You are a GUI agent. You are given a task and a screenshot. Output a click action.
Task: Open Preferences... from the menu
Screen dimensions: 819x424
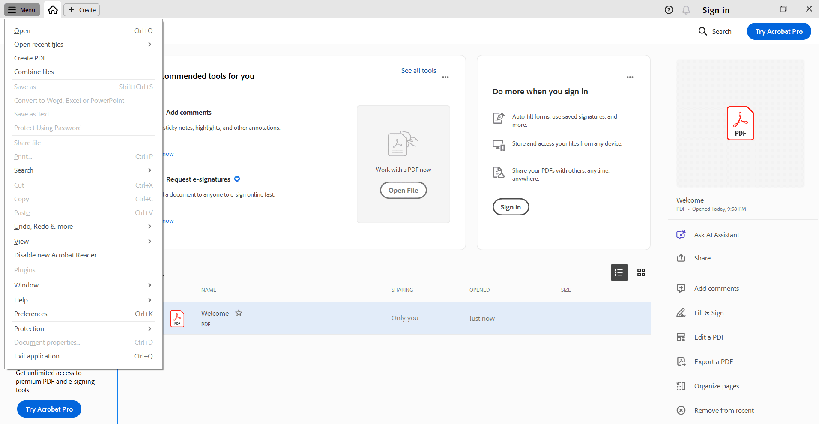pyautogui.click(x=83, y=314)
